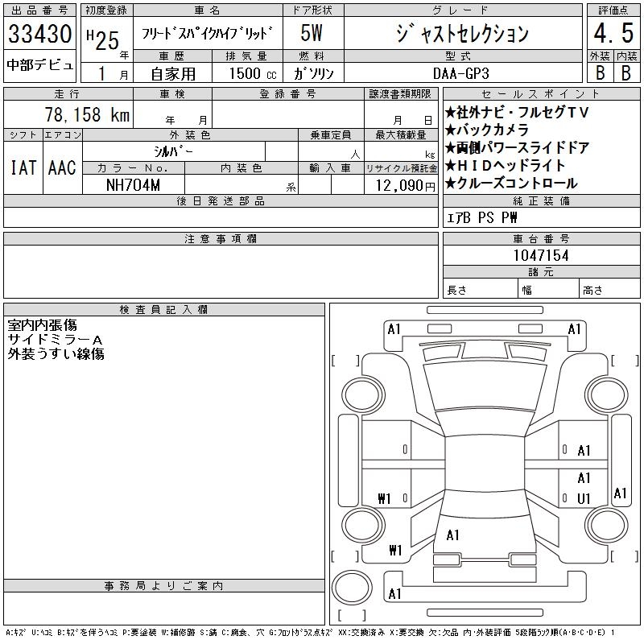Select the 譲渡書類期限 header
Viewport: 644px width, 644px height.
(x=400, y=93)
